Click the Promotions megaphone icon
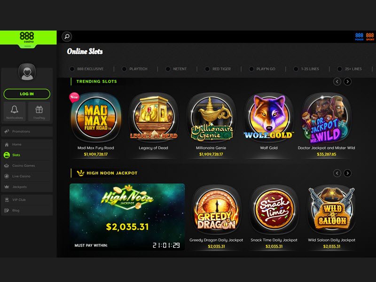 (x=7, y=132)
